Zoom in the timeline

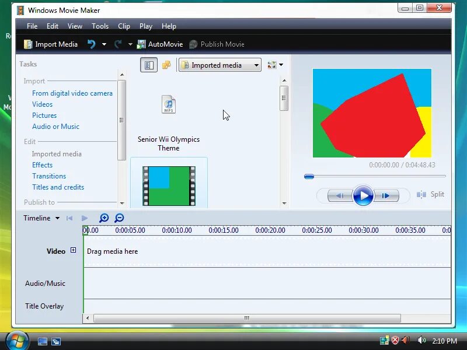[x=104, y=218]
